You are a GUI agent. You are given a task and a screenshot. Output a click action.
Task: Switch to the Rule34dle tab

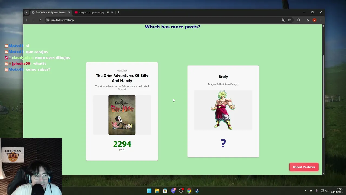click(x=51, y=12)
